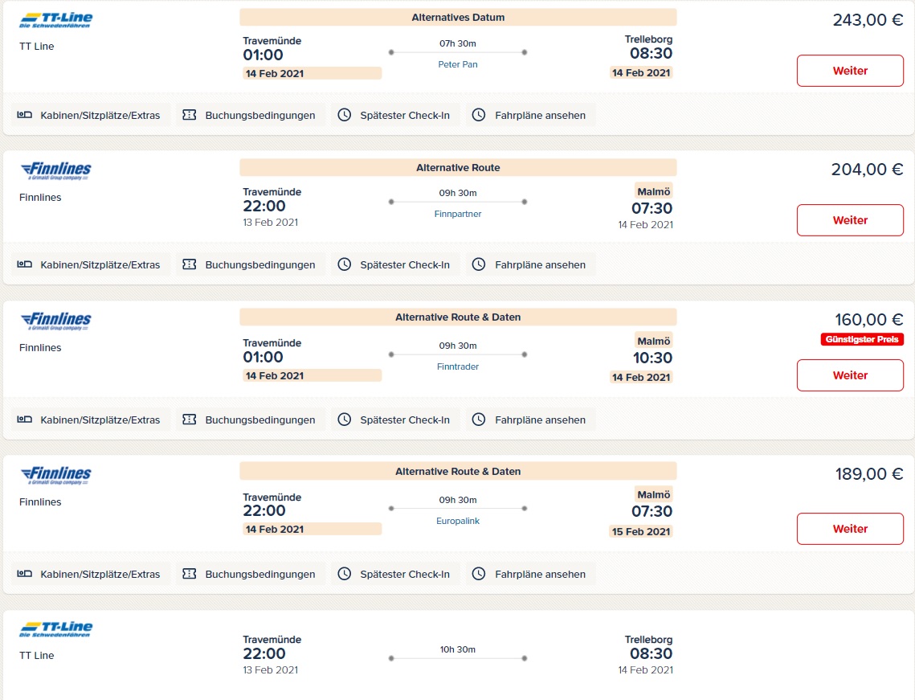Screen dimensions: 915x700
Task: Click the ticket icon beside Buchungsbedingungen in the Finntrader row
Action: [x=190, y=420]
